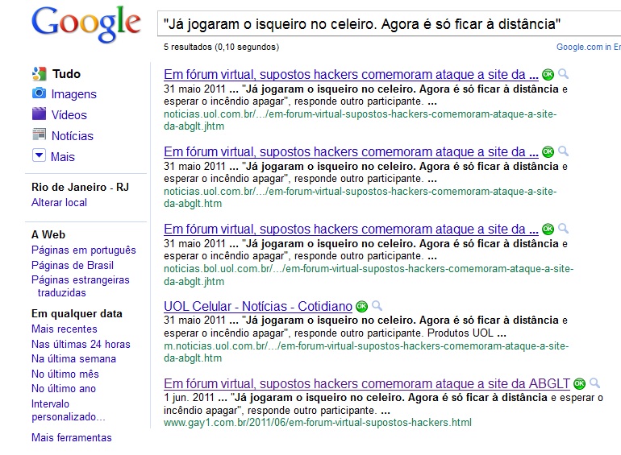Open UOL Celular - Notícias - Cotidiano result
Image resolution: width=621 pixels, height=455 pixels.
(258, 306)
